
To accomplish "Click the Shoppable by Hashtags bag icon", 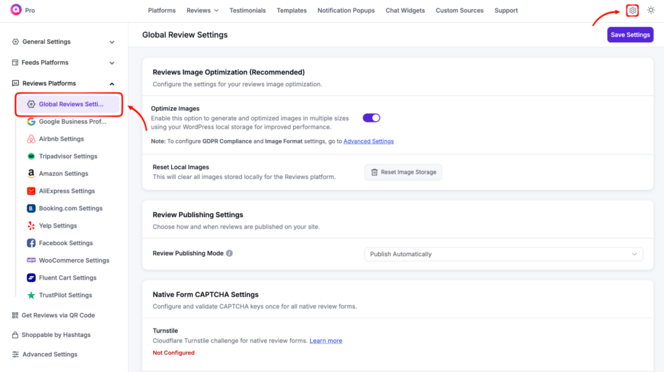I will coord(16,335).
